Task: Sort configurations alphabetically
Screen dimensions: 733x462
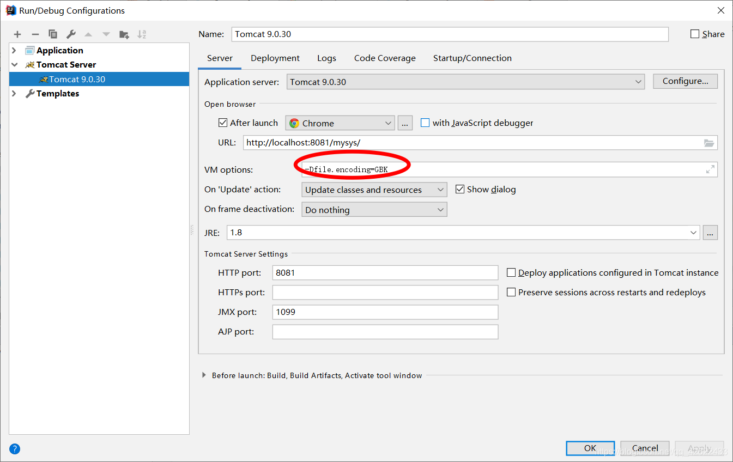Action: (x=142, y=34)
